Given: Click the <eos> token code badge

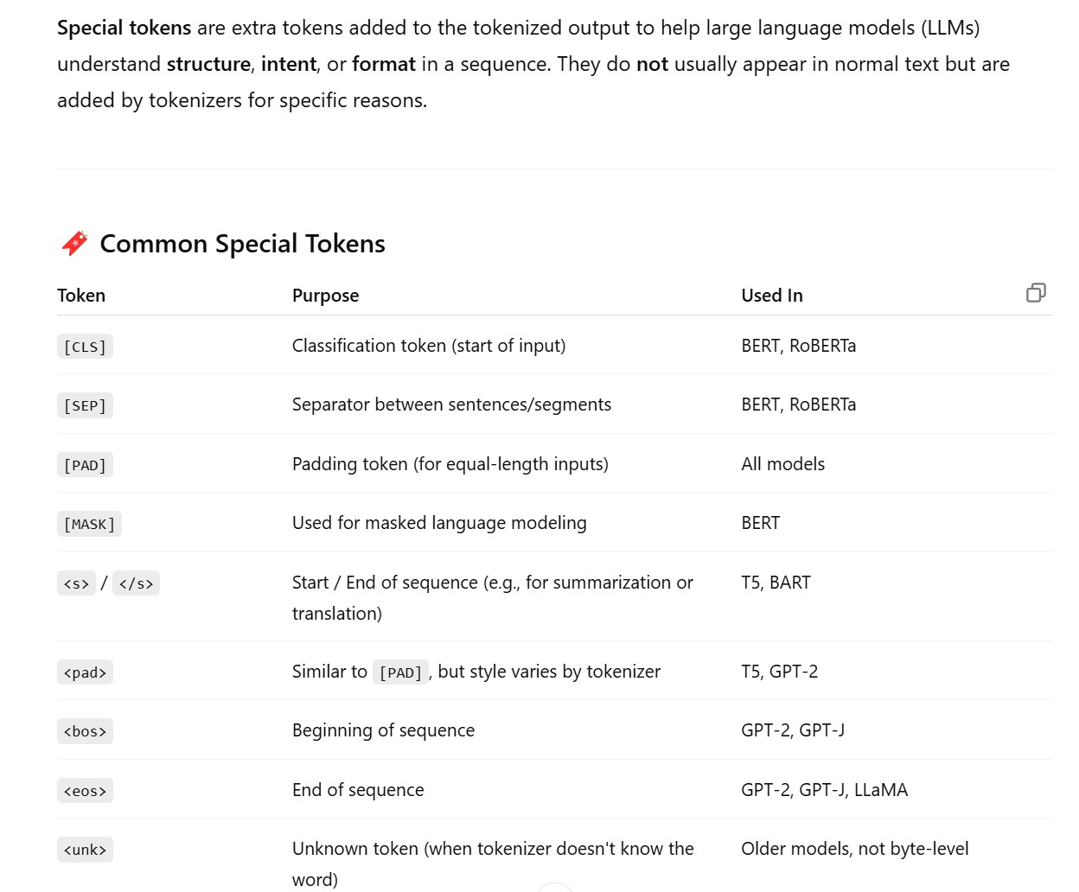Looking at the screenshot, I should (x=85, y=791).
